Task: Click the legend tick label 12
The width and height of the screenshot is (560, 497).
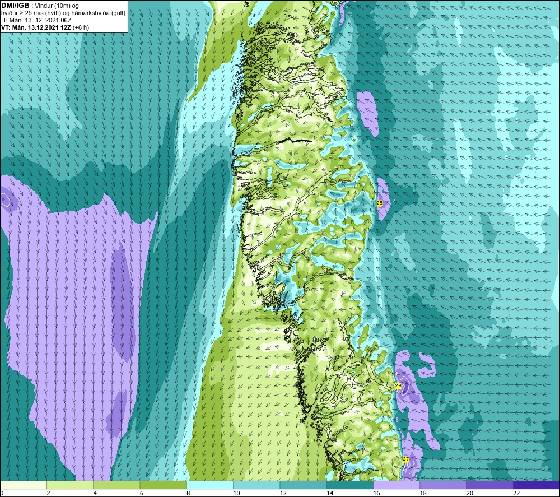Action: coord(283,493)
